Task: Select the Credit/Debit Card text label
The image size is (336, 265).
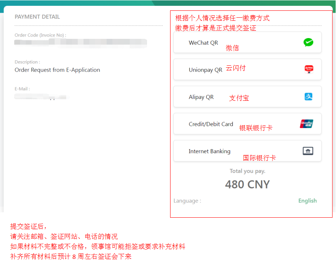Action: [211, 124]
